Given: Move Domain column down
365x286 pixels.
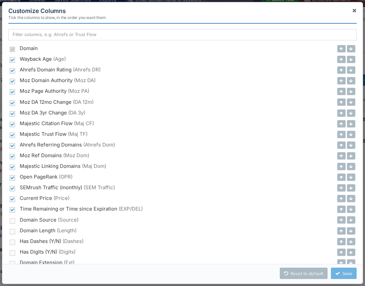Looking at the screenshot, I should tap(351, 49).
